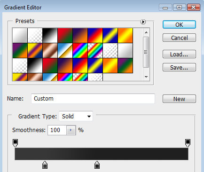
Task: Click the presets scrollbar up arrow
Action: 146,32
